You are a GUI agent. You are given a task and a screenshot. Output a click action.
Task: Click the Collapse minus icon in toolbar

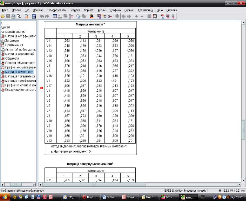click(x=143, y=16)
